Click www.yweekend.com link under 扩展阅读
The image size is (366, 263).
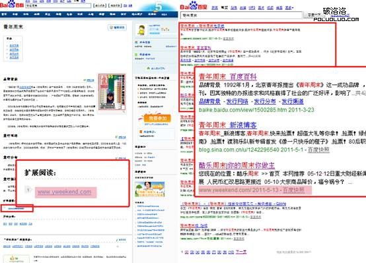pyautogui.click(x=65, y=192)
